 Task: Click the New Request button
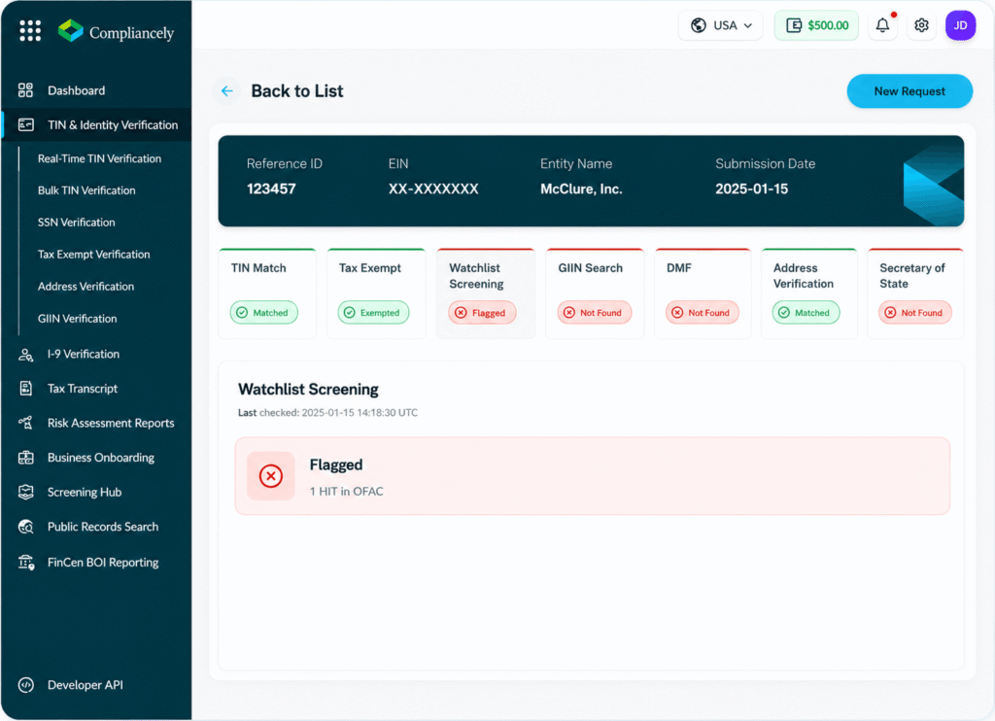pos(909,91)
